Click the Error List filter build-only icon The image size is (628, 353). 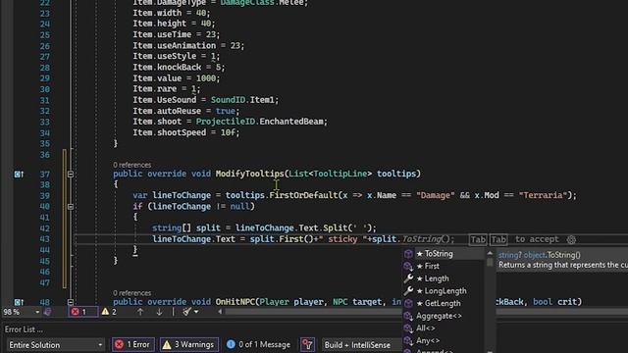tap(307, 344)
